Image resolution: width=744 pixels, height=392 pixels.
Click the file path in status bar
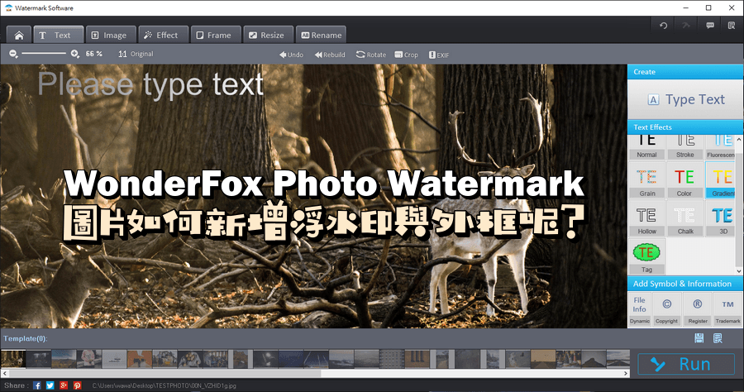click(165, 386)
